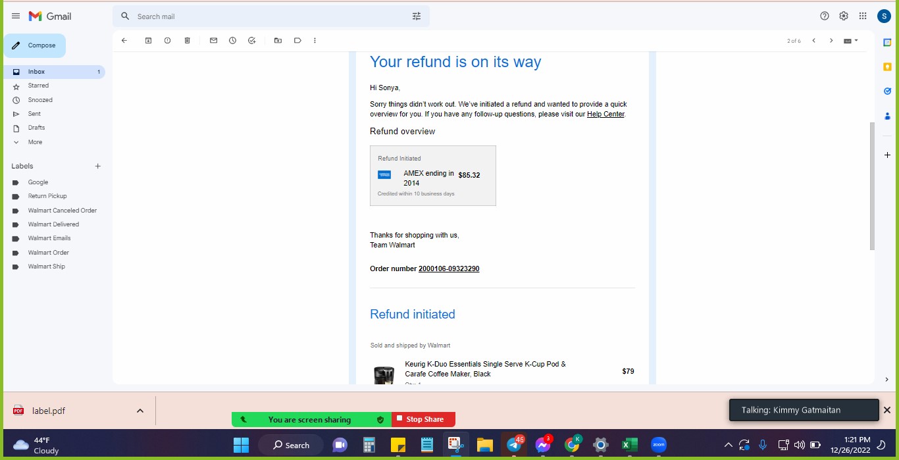Open the Google account avatar S
This screenshot has height=460, width=899.
(x=885, y=16)
